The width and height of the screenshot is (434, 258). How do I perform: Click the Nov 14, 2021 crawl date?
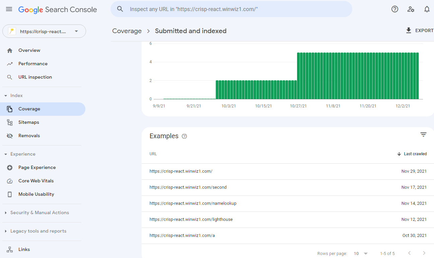tap(414, 203)
